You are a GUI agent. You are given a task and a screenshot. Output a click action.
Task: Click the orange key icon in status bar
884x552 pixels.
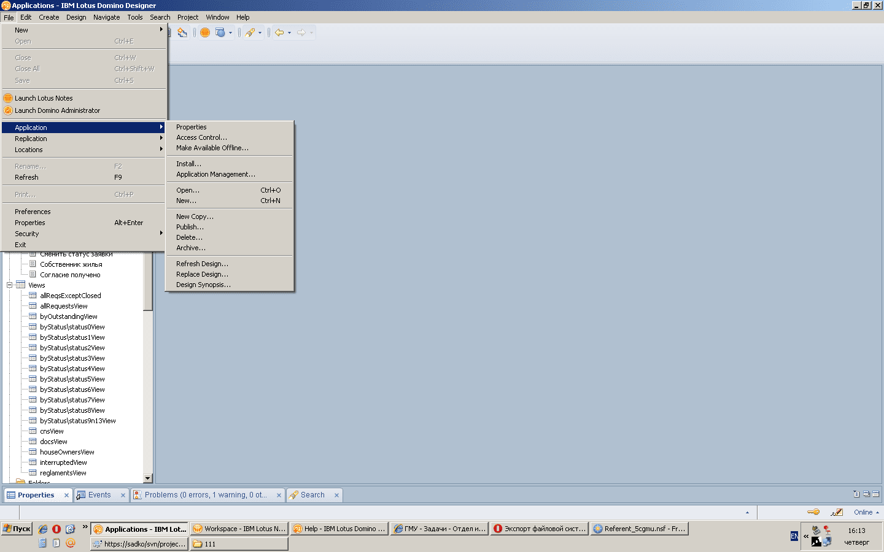tap(813, 512)
